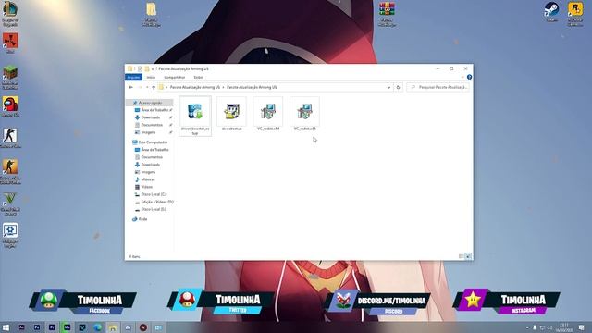Open the recent locations dropdown arrow
The height and width of the screenshot is (333, 592).
pyautogui.click(x=147, y=87)
